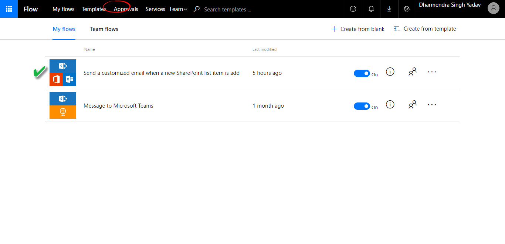Screen dimensions: 505x244
Task: Go to Approvals in the top menu
Action: coord(126,9)
